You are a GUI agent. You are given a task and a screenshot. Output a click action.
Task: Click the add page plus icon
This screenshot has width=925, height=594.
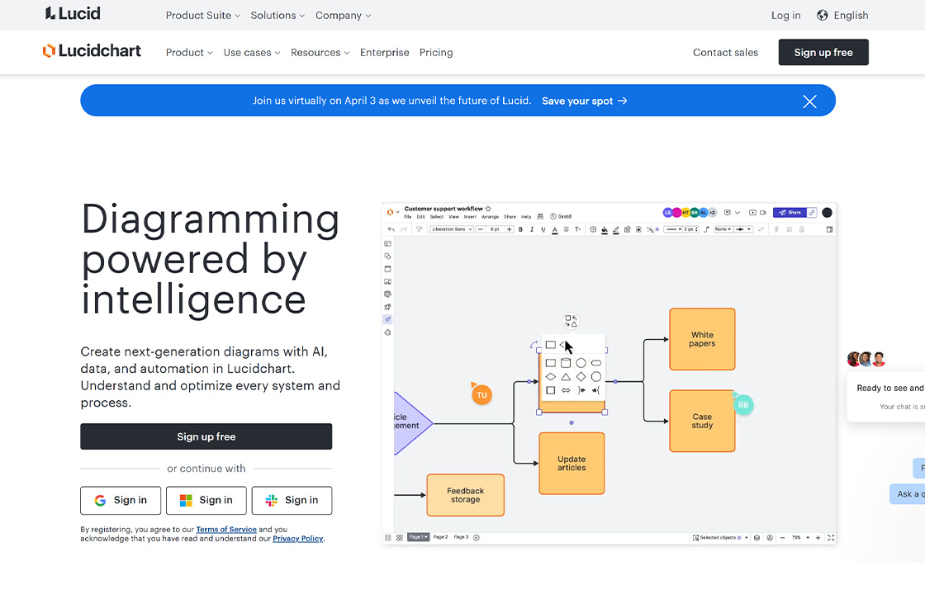[x=477, y=537]
